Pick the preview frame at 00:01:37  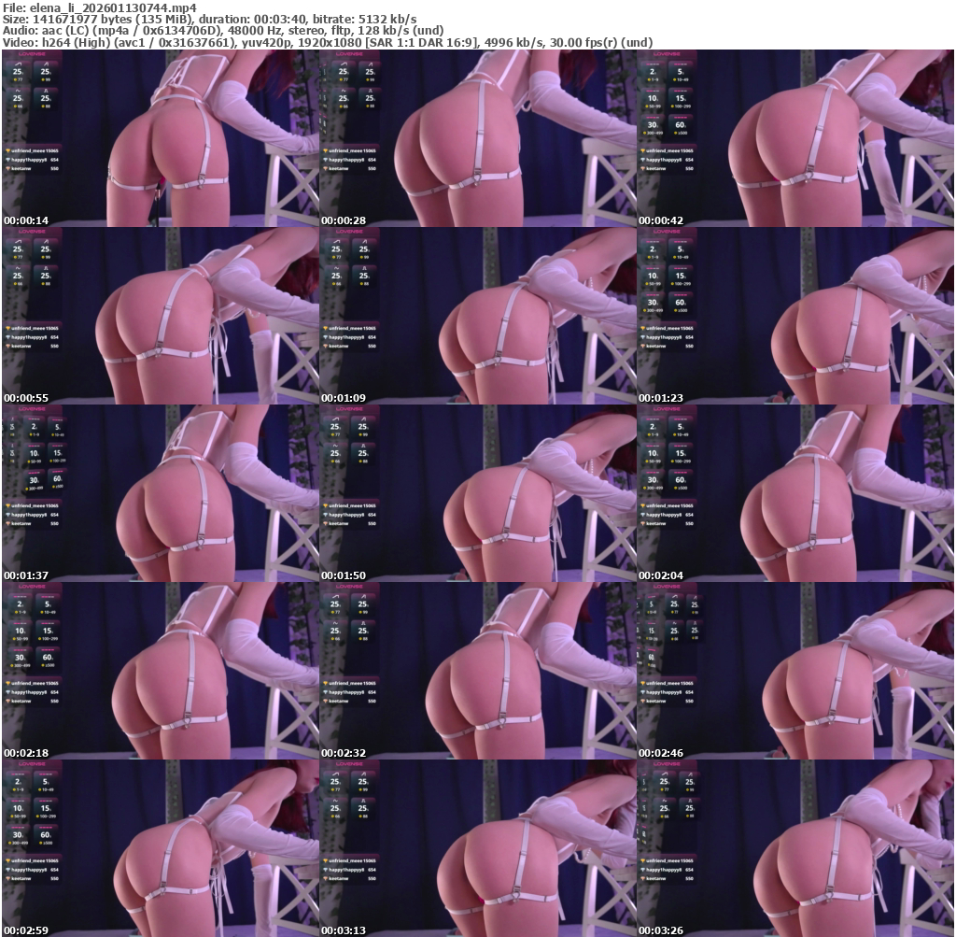[161, 493]
